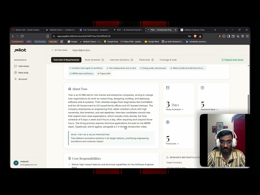Viewport: 260px width, 195px height.
Task: Click the New prep plus icon
Action: point(15,73)
